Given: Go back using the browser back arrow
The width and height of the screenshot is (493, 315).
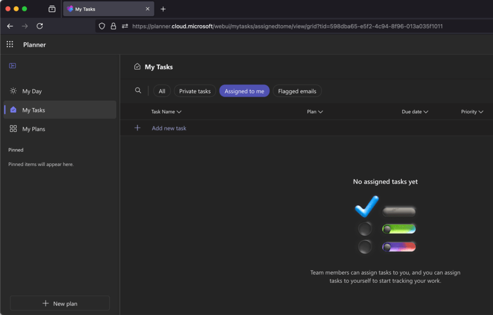Looking at the screenshot, I should click(10, 26).
